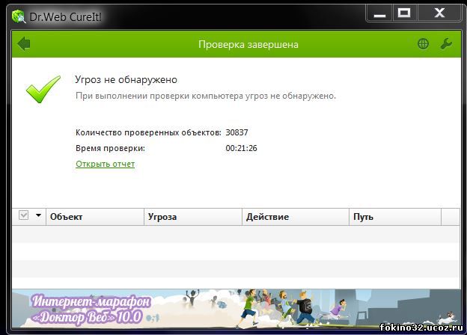Click the Интернет-марафон Доктор Веб banner
The width and height of the screenshot is (467, 335).
coord(236,308)
